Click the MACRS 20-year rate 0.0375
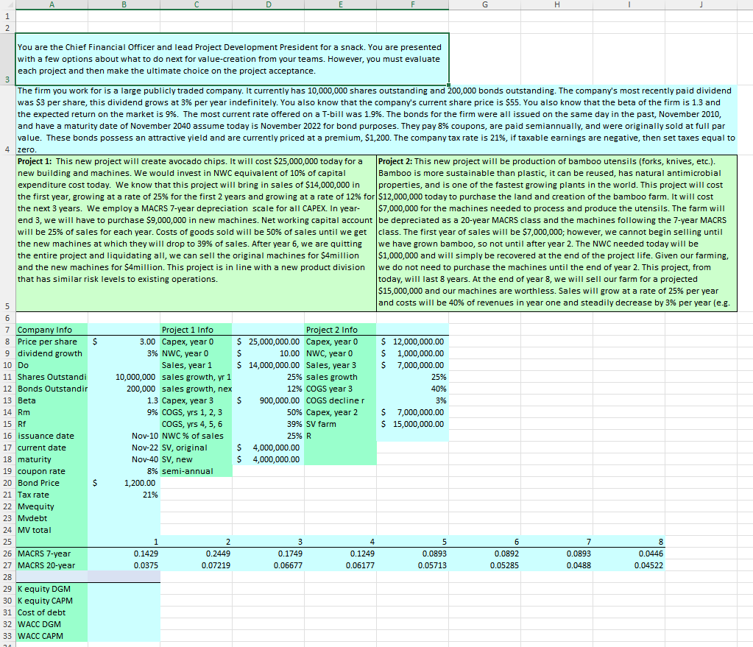The image size is (753, 647). point(122,565)
